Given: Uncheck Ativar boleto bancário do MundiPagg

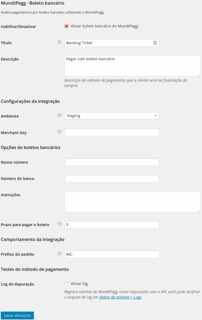Looking at the screenshot, I should (66, 26).
